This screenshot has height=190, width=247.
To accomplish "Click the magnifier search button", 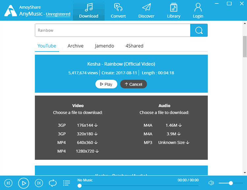I will 199,30.
